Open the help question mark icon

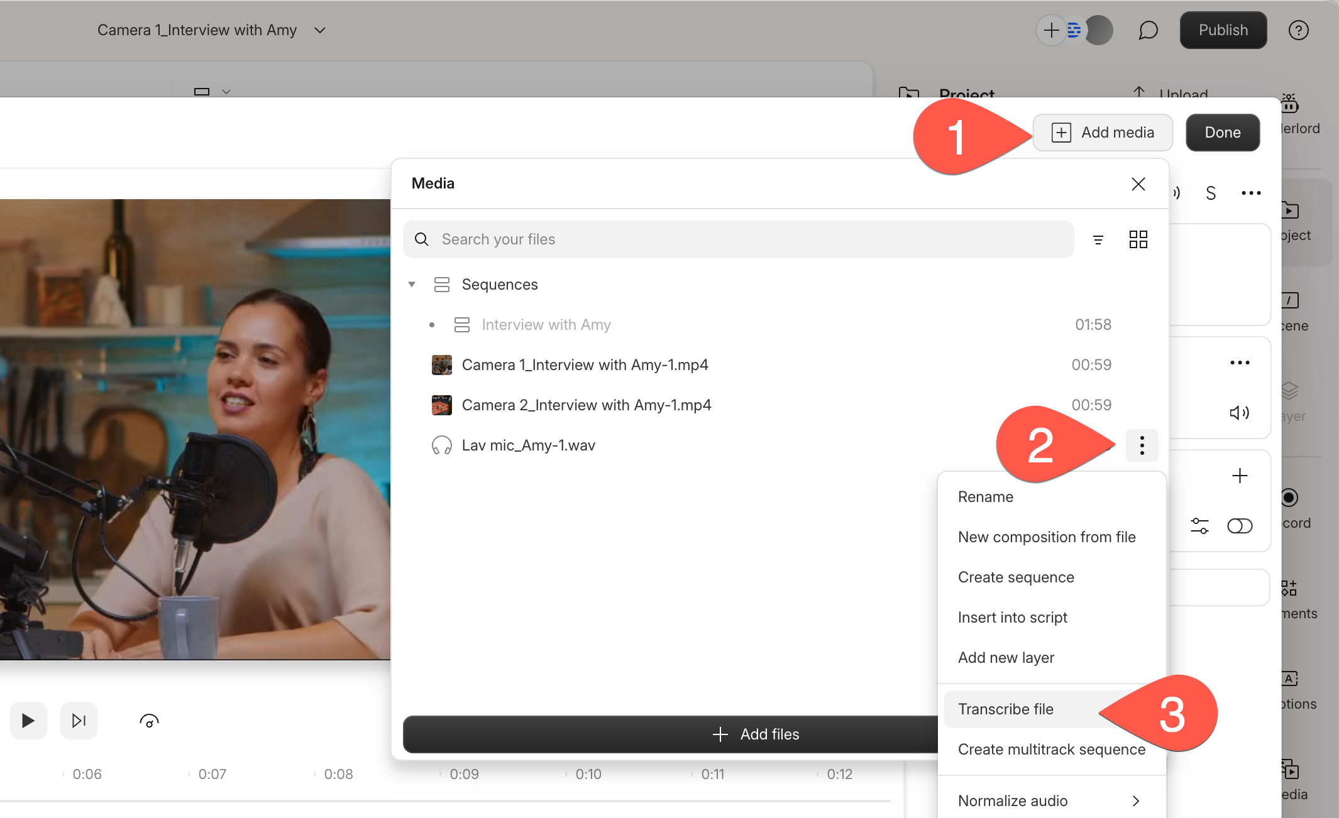pyautogui.click(x=1298, y=30)
